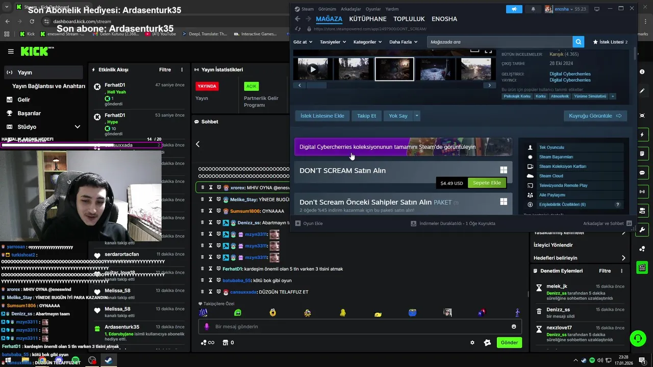Open Etkinlik Akışı three-dot options

point(182,70)
